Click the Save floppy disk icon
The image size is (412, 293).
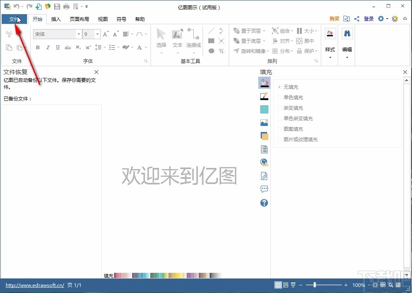pos(57,6)
